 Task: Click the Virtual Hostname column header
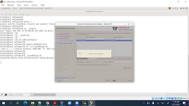118,37
